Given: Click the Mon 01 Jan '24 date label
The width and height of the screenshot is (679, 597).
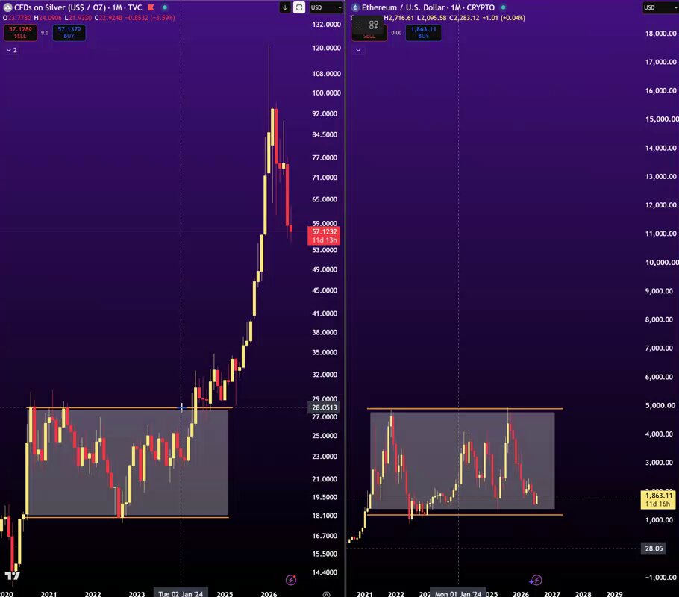Looking at the screenshot, I should (x=458, y=593).
